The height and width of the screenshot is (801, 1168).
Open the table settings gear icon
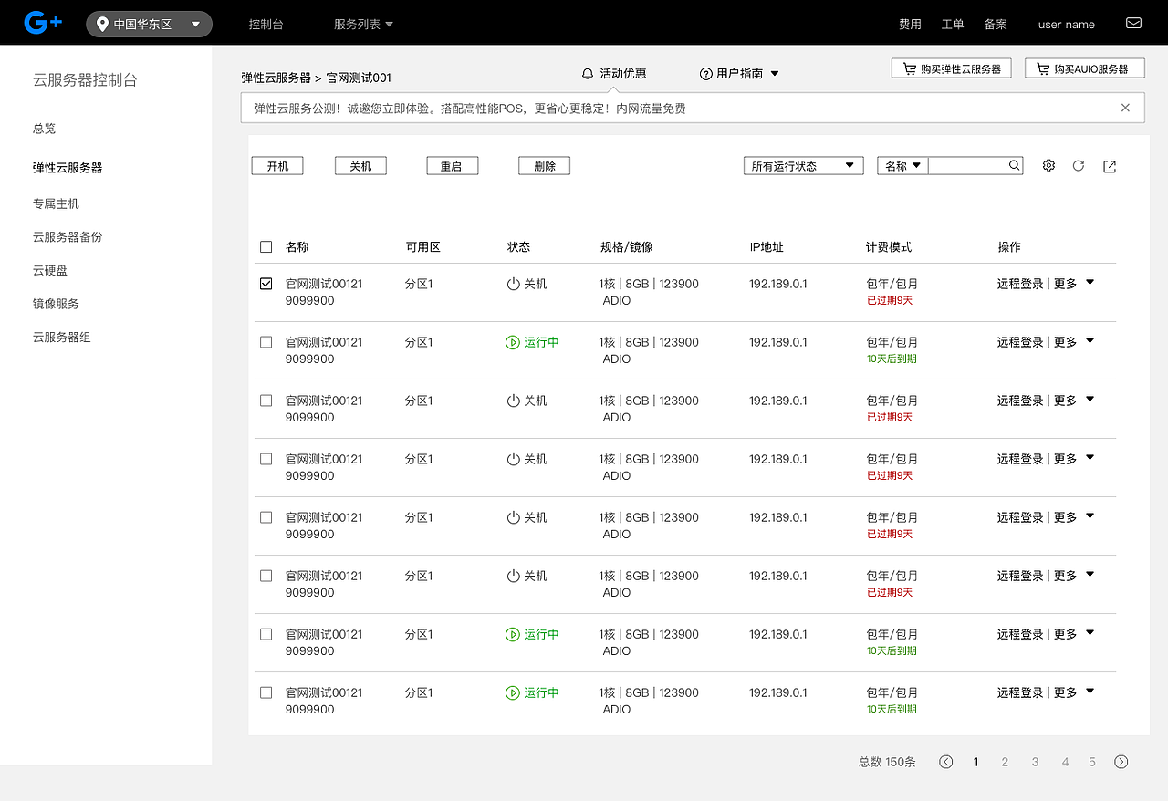[x=1048, y=166]
